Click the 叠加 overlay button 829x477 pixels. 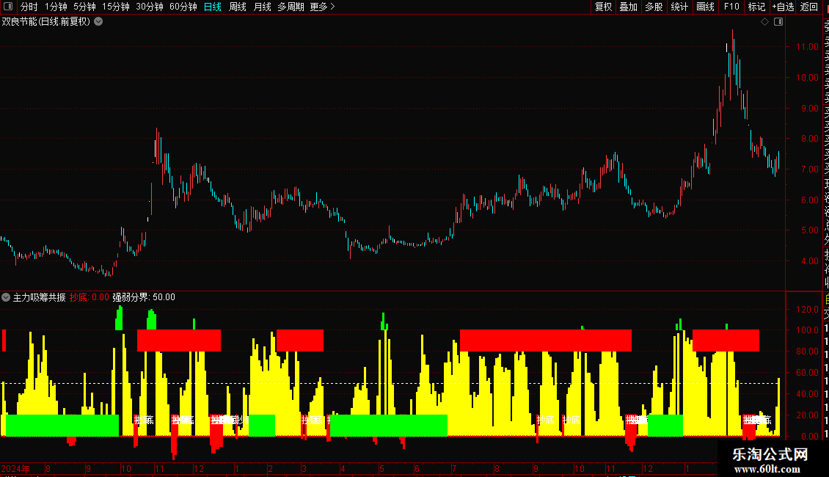pos(629,7)
